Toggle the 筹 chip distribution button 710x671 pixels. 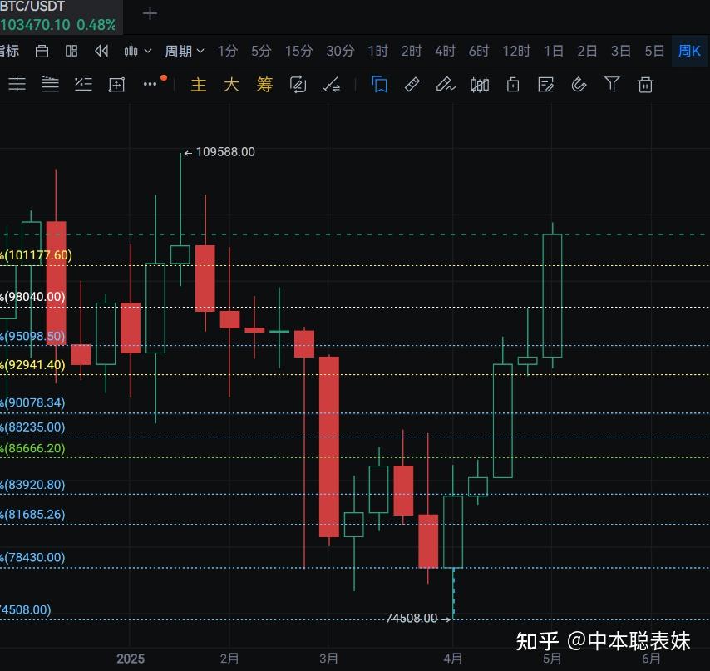pos(264,85)
